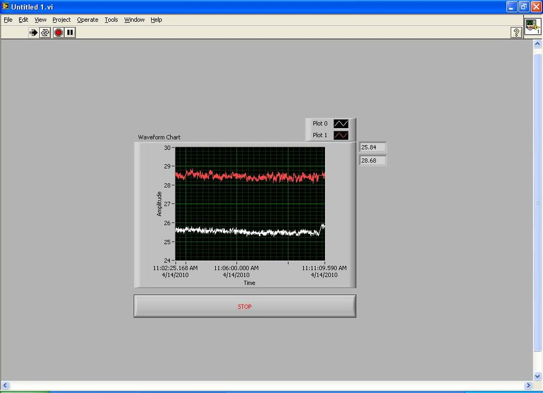
Task: Open the Window menu
Action: click(134, 20)
